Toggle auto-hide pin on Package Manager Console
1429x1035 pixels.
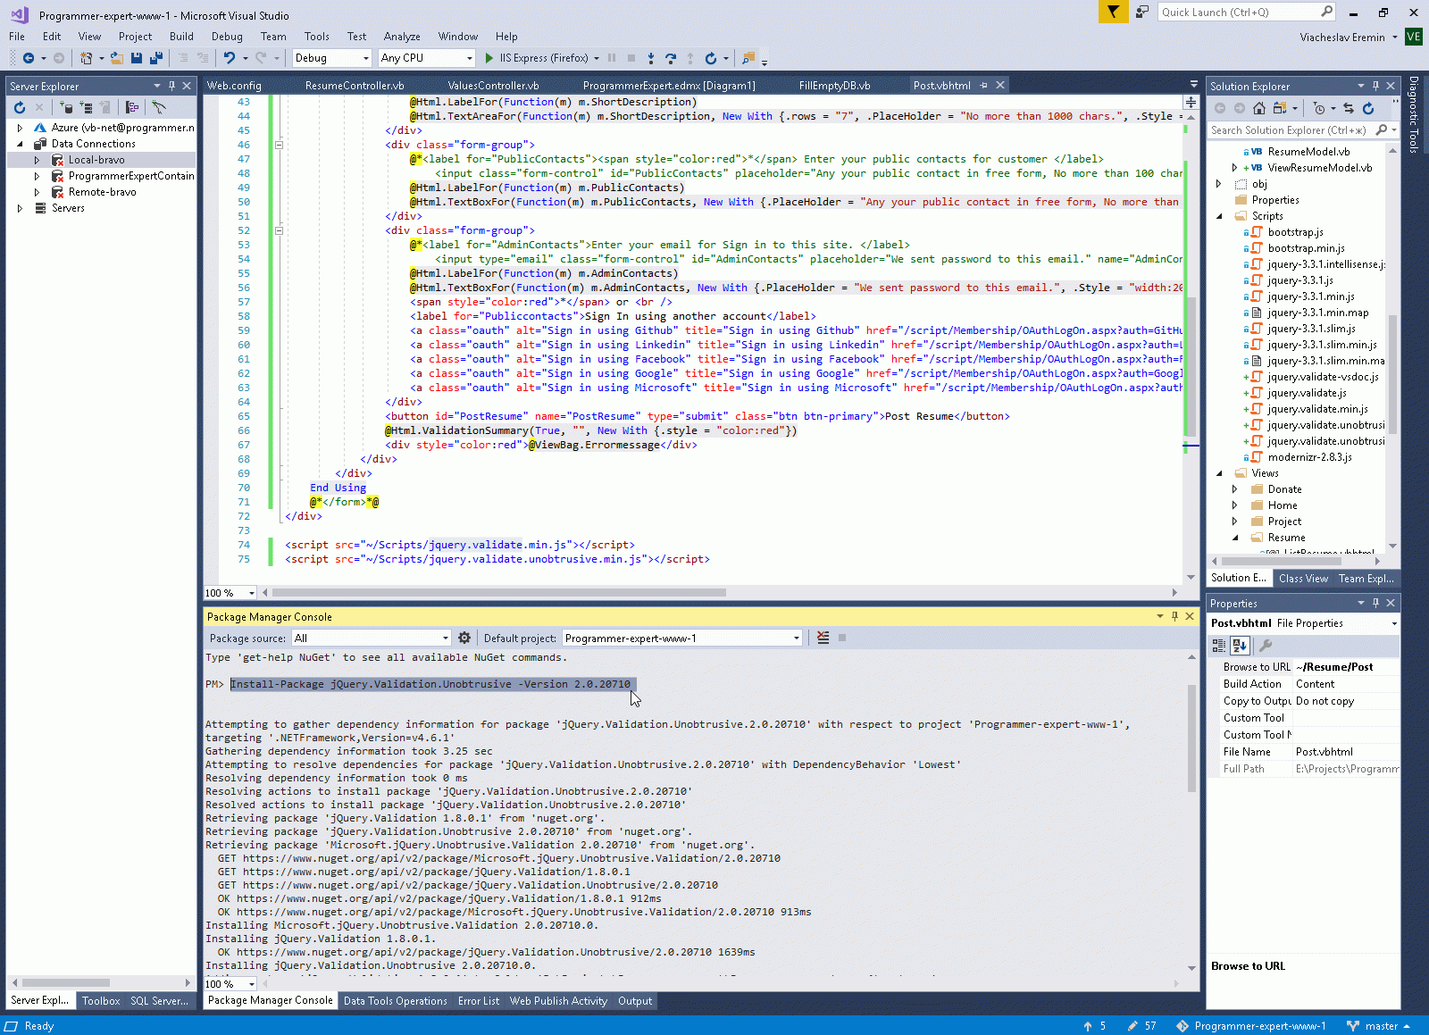click(1174, 616)
